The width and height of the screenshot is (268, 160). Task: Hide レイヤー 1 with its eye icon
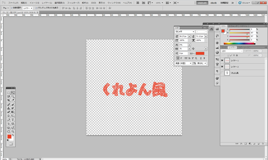point(222,61)
